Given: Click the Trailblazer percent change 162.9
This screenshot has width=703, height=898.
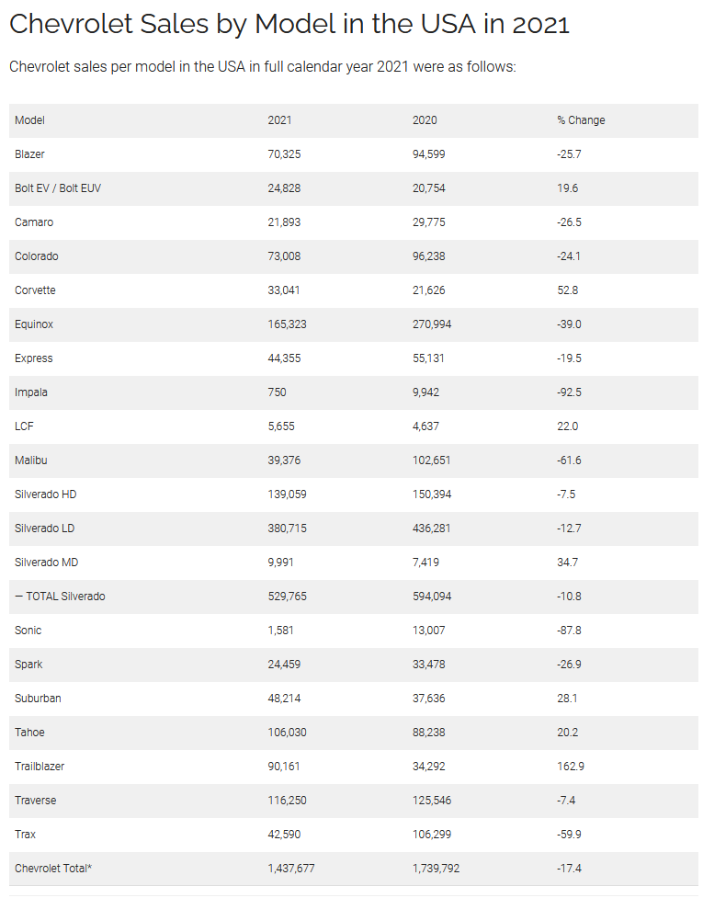Looking at the screenshot, I should (x=570, y=767).
